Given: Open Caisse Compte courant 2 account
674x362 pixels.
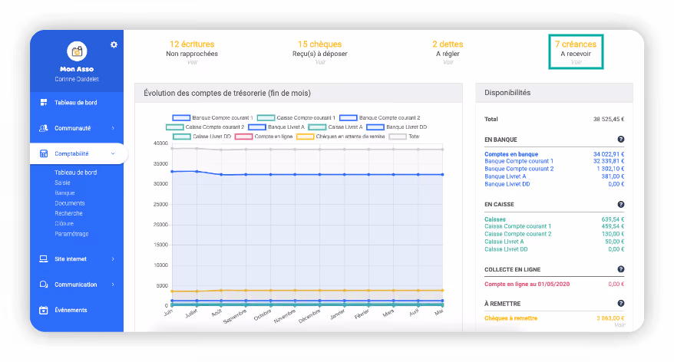Looking at the screenshot, I should pos(517,234).
